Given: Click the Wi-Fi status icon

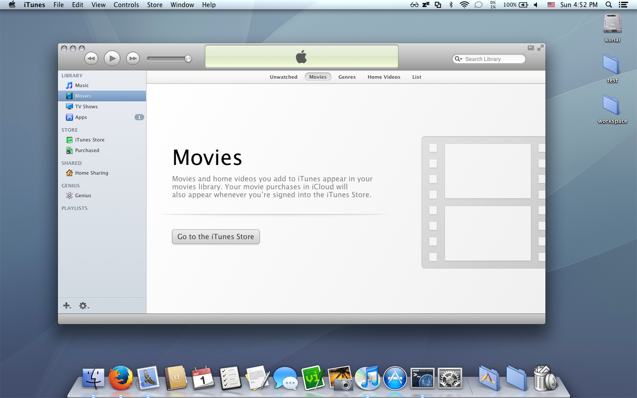Looking at the screenshot, I should tap(464, 5).
